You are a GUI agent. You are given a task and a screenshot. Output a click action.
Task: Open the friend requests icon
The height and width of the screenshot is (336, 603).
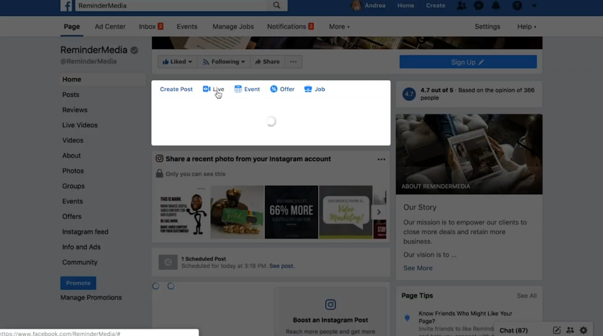tap(461, 5)
